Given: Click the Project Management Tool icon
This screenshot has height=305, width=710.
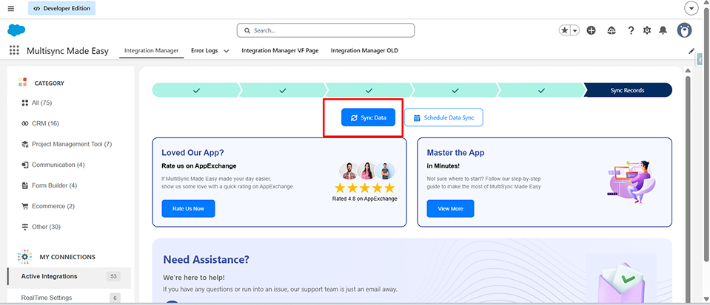Looking at the screenshot, I should pos(25,144).
